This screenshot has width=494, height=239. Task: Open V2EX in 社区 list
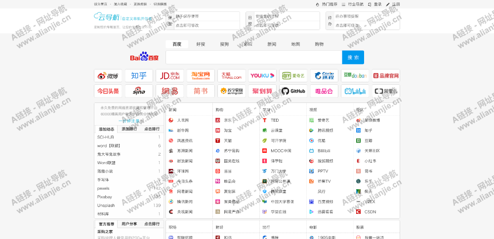tap(370, 202)
